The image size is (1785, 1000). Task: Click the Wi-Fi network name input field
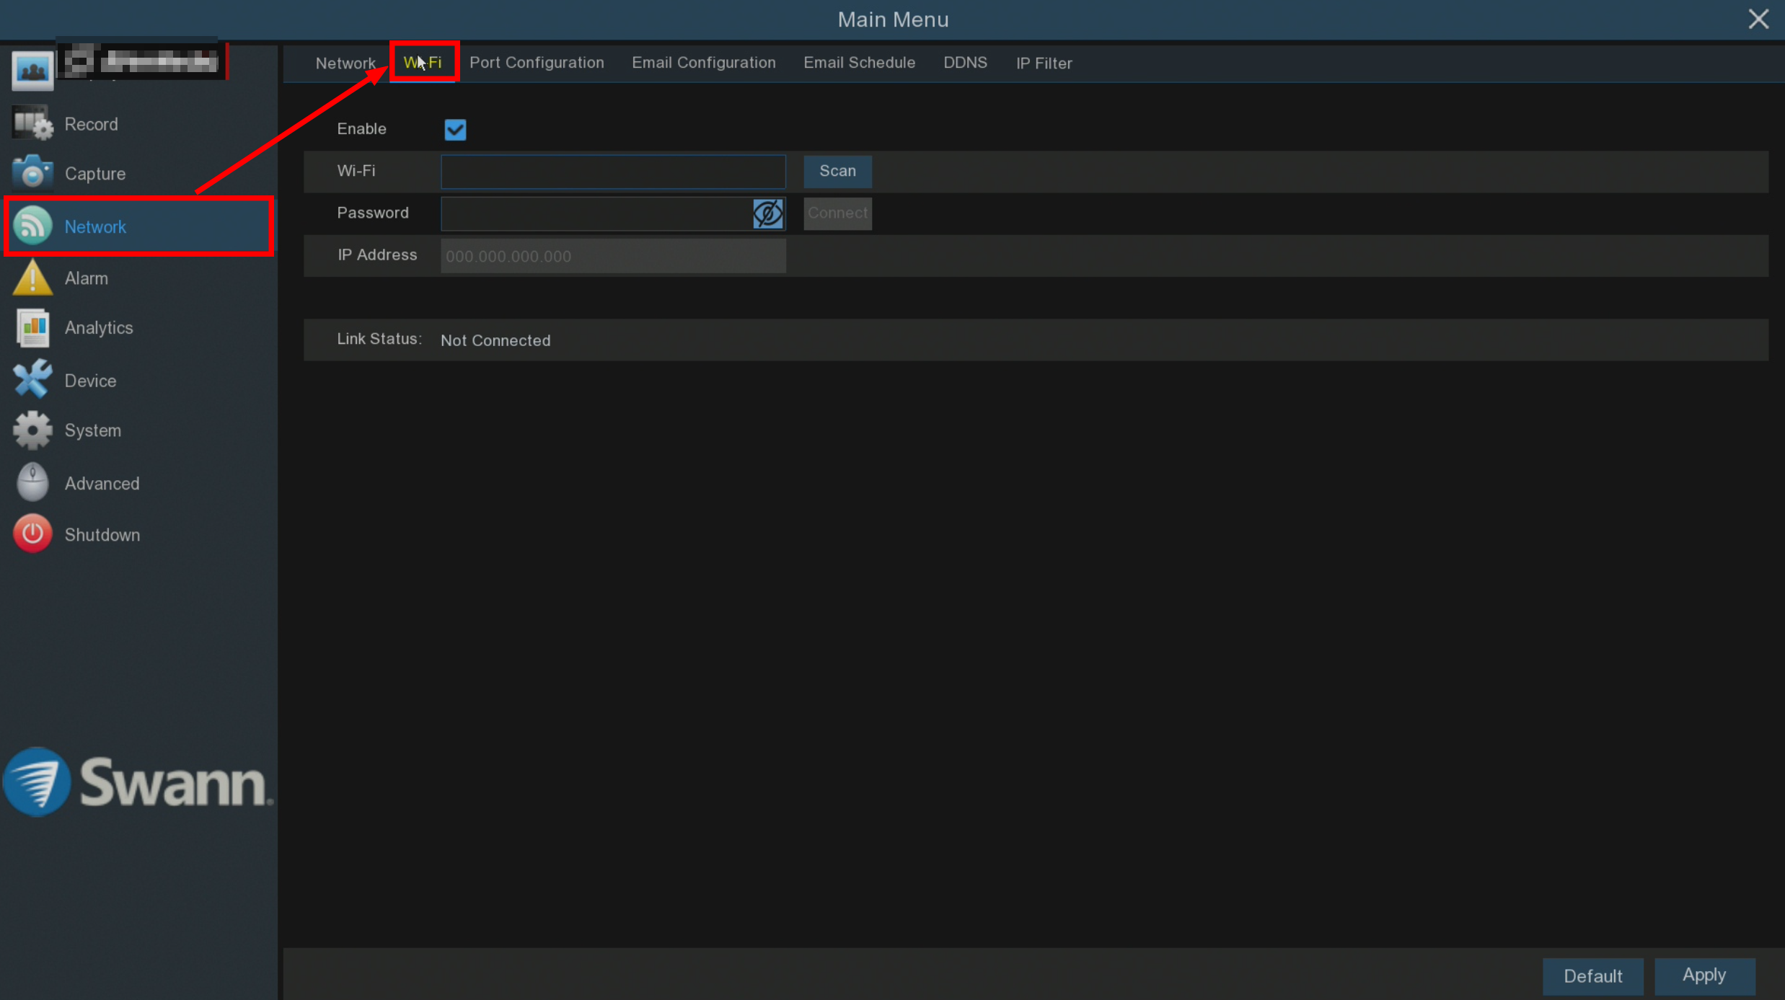(612, 172)
